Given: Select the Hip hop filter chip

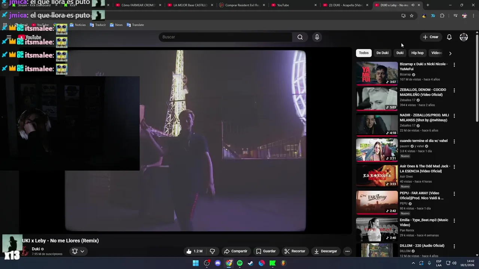Looking at the screenshot, I should coord(418,53).
